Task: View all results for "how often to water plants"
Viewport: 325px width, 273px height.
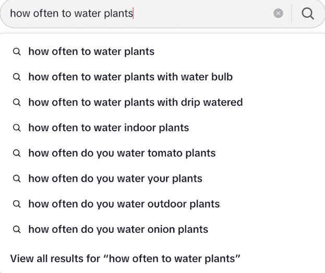Action: pyautogui.click(x=125, y=258)
